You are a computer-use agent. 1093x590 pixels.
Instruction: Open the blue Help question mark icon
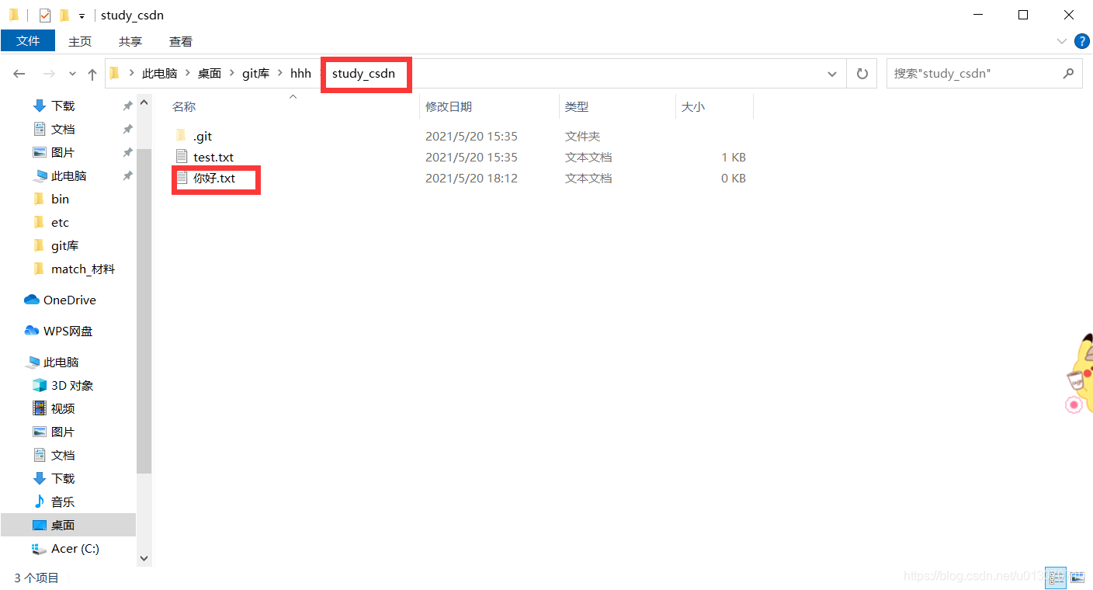click(1081, 41)
